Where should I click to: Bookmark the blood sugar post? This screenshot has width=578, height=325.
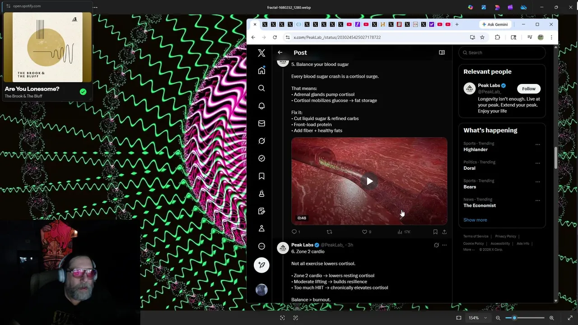pos(435,232)
